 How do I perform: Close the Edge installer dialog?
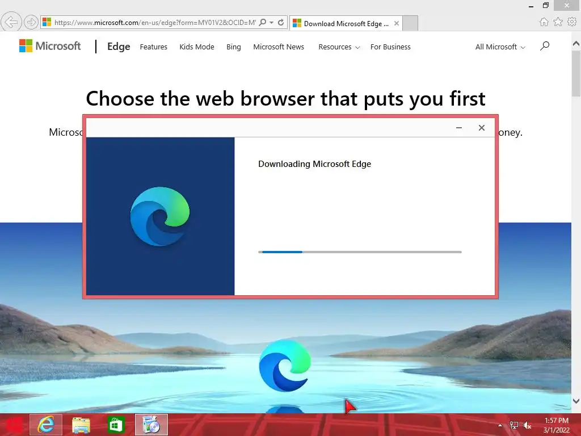point(481,128)
